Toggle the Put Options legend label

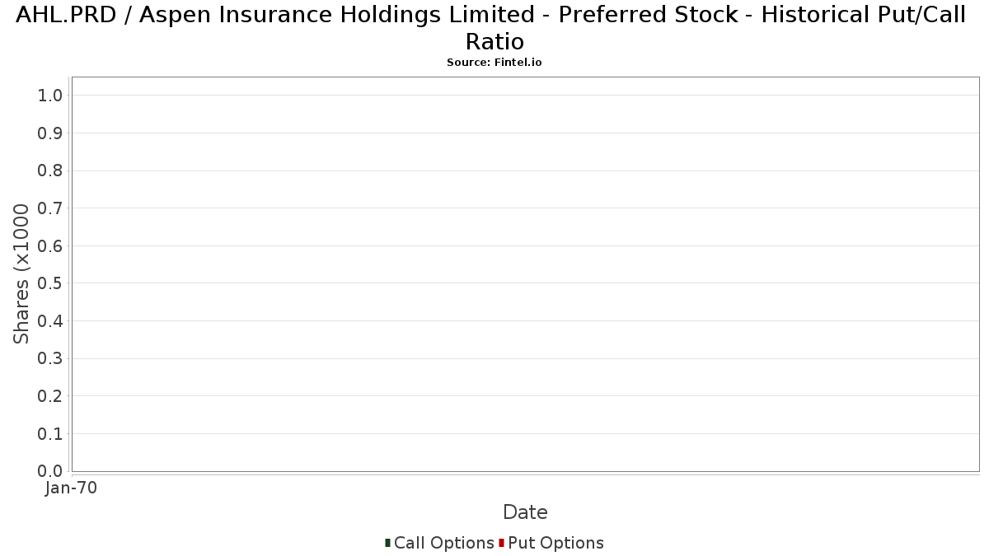(x=555, y=543)
